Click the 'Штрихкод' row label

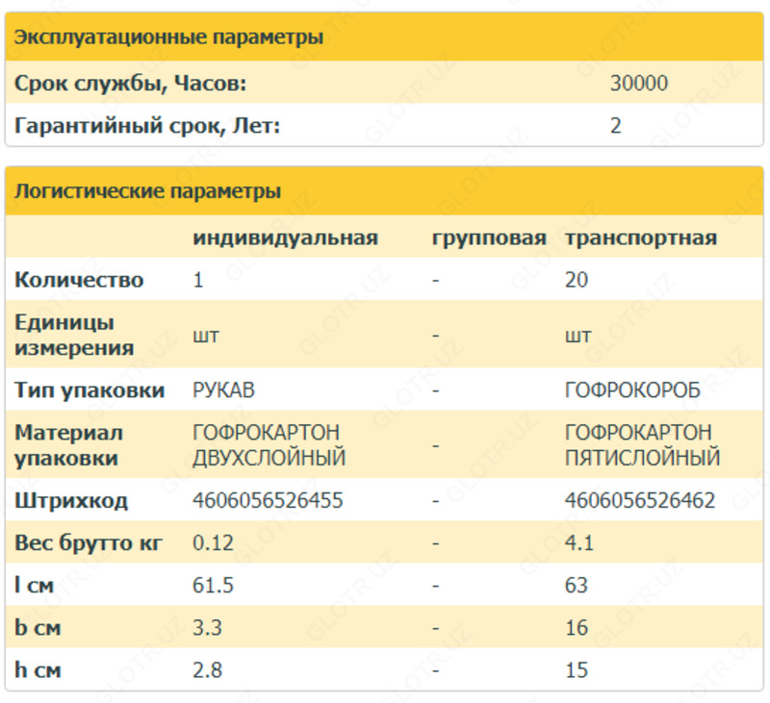[x=71, y=500]
